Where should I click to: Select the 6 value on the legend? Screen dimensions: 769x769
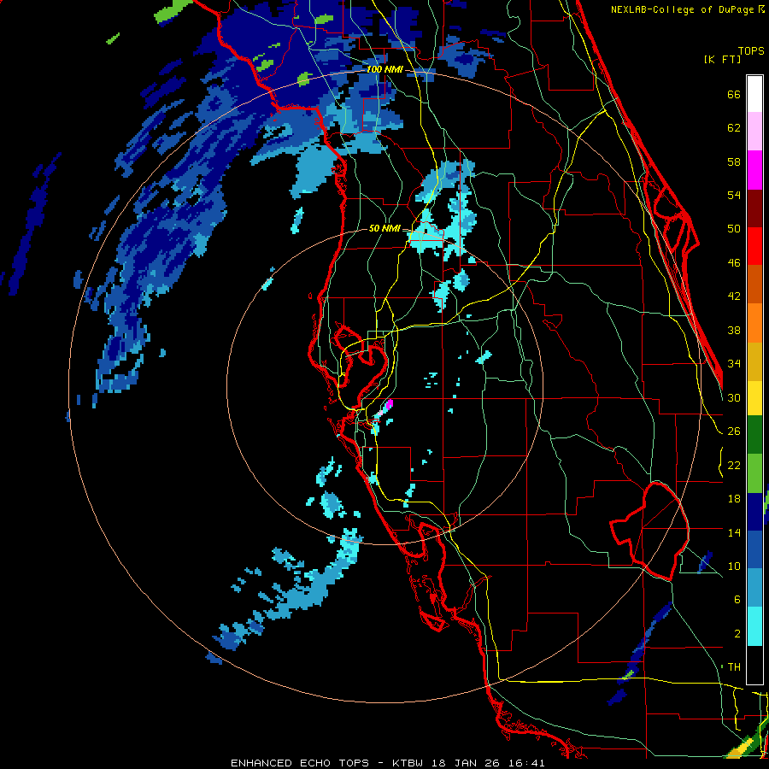[x=737, y=600]
